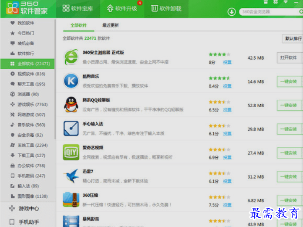
Task: Open 游戏中心 in the sidebar
Action: (24, 208)
